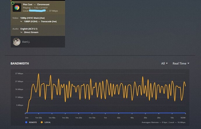The width and height of the screenshot is (201, 129).
Task: Click the green secure lock badge
Action: click(13, 3)
